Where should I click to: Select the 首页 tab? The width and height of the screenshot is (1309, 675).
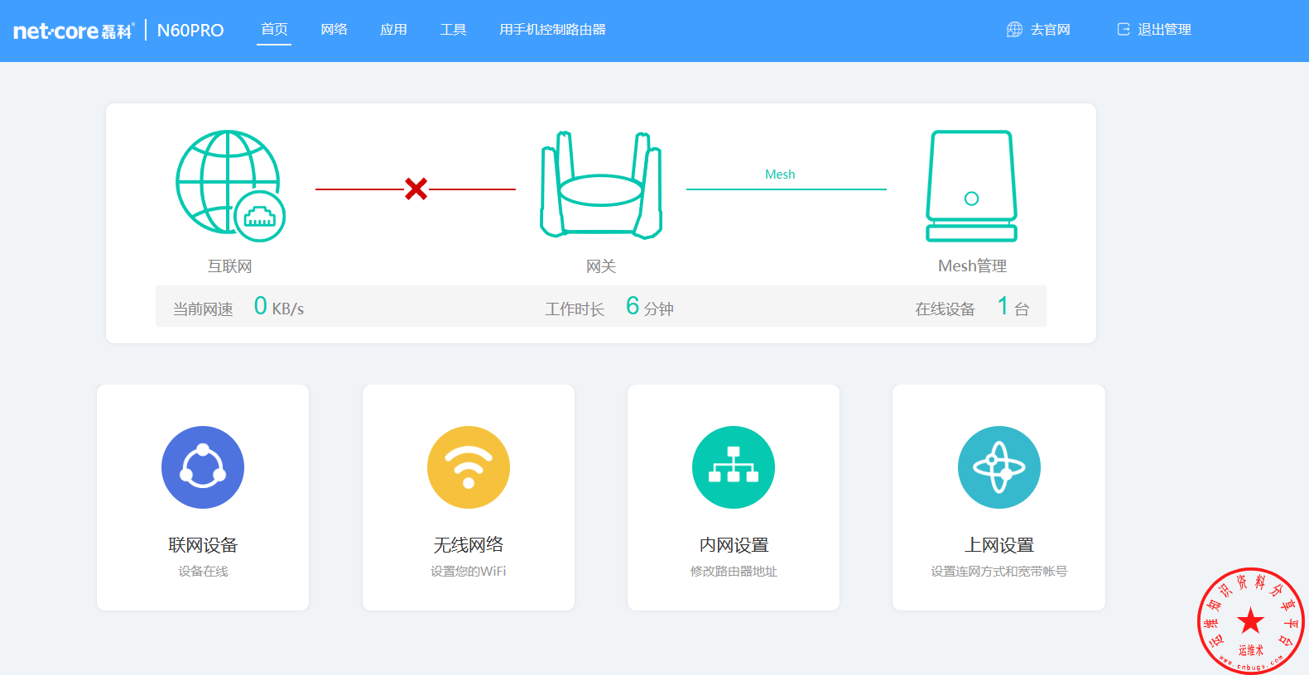[x=274, y=30]
